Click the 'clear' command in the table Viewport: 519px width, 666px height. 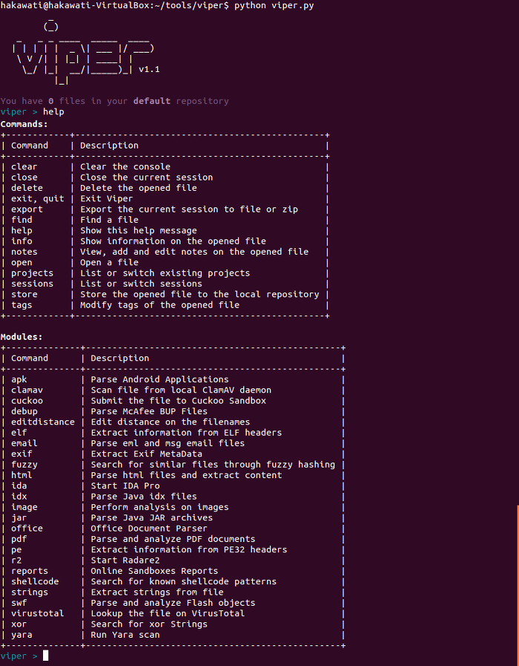point(24,166)
